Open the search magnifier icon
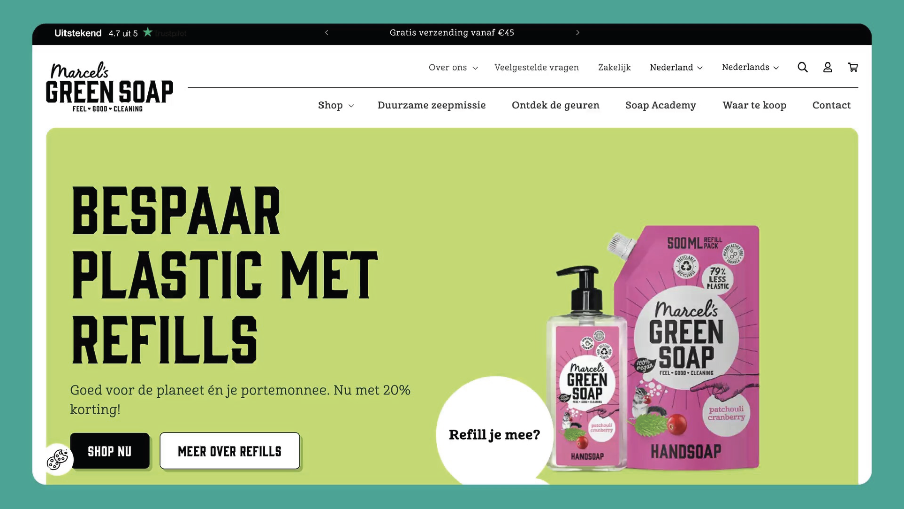This screenshot has width=904, height=509. (x=802, y=67)
